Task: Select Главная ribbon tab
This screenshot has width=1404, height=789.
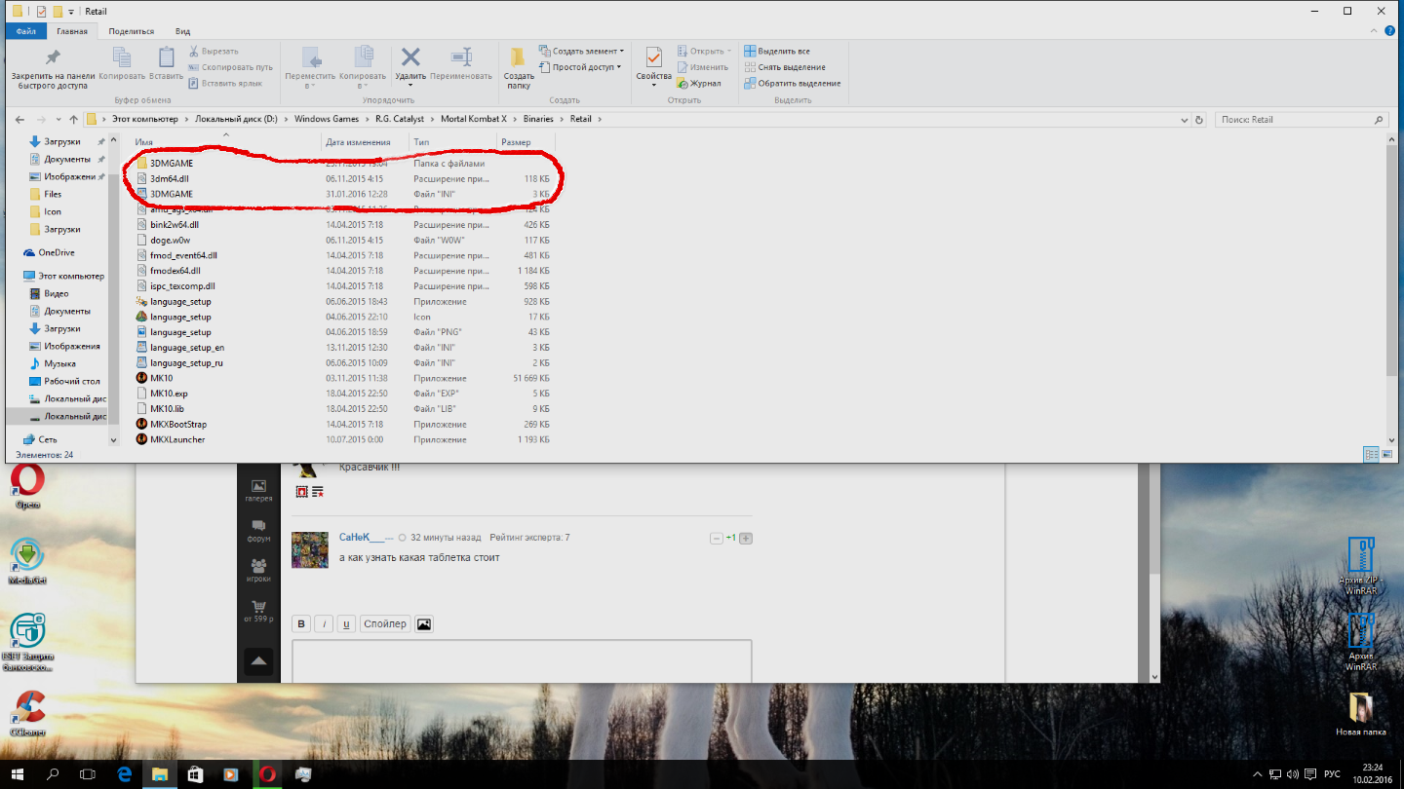Action: (72, 31)
